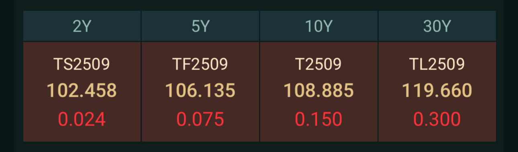This screenshot has height=152, width=518.
Task: Click the 102.458 price value
Action: (82, 91)
